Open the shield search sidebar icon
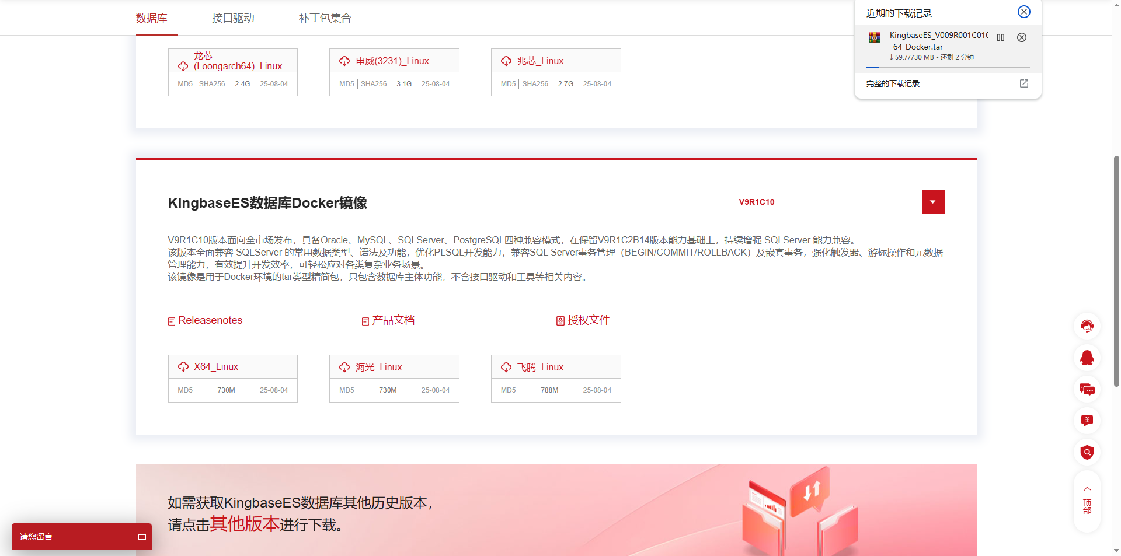 (x=1087, y=452)
